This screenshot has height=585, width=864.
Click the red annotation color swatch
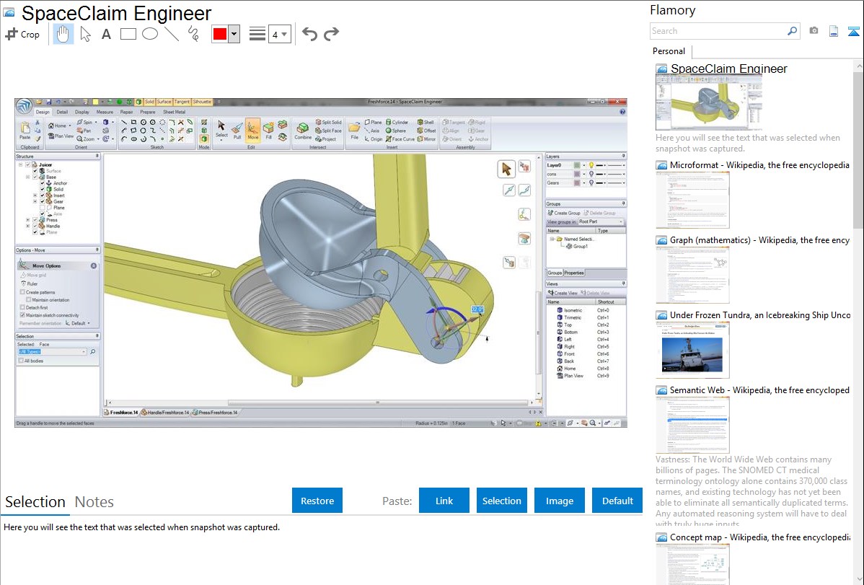pyautogui.click(x=220, y=34)
